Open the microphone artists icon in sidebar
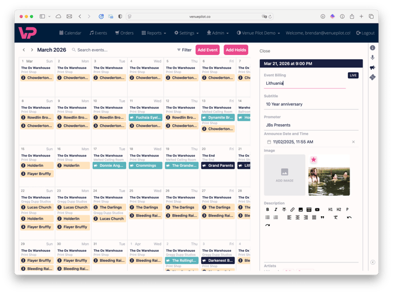Image resolution: width=393 pixels, height=294 pixels. (x=372, y=57)
